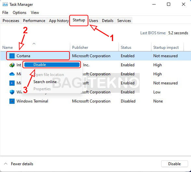Viewport: 191px width, 172px height.
Task: Click the globe icon beside Int row
Action: 12,65
